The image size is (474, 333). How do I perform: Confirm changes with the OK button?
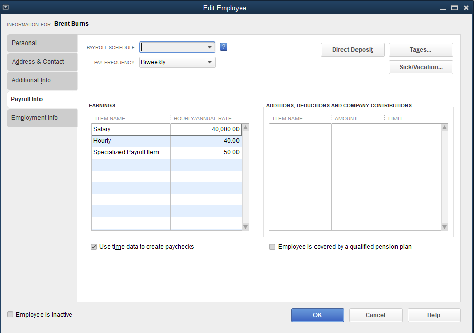tap(318, 315)
